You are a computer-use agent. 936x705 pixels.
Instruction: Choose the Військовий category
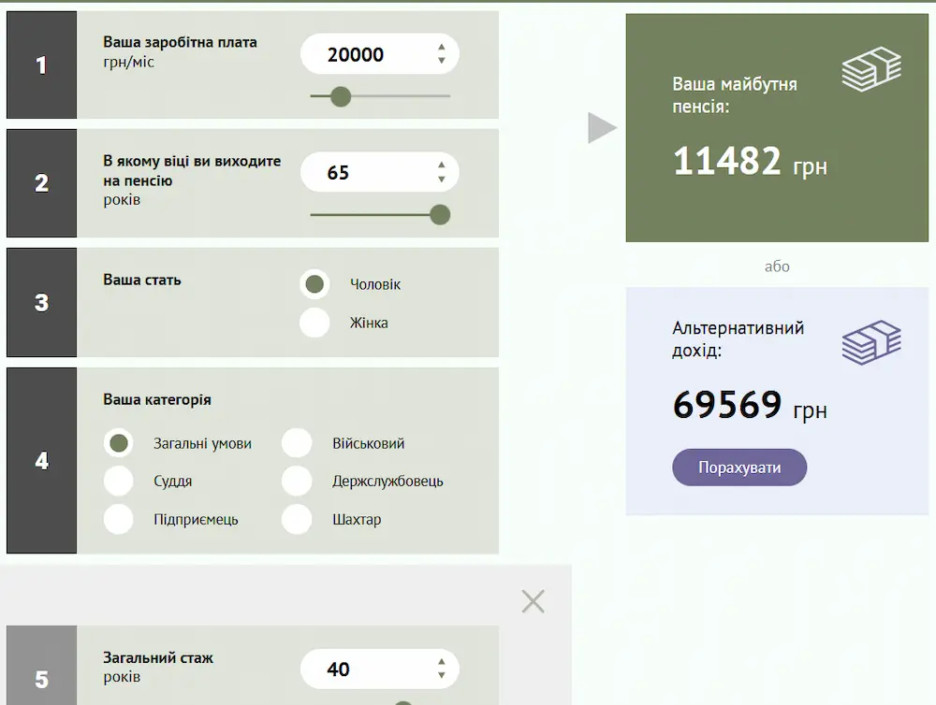tap(297, 443)
